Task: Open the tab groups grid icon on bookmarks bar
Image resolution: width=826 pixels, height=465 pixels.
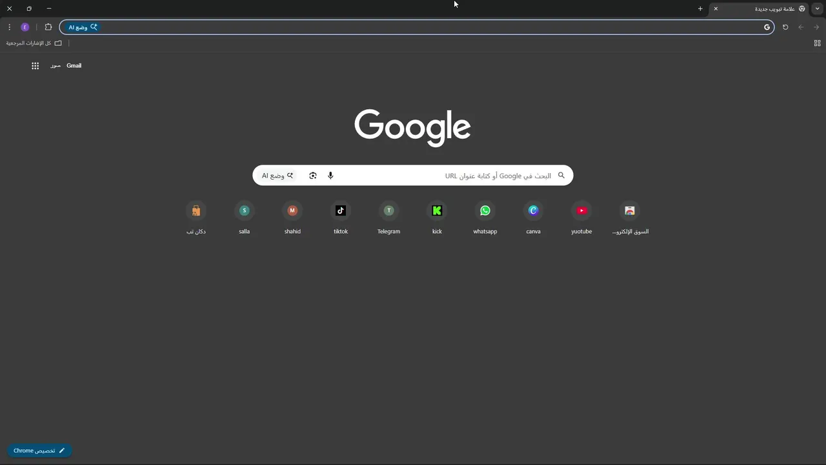Action: [818, 43]
